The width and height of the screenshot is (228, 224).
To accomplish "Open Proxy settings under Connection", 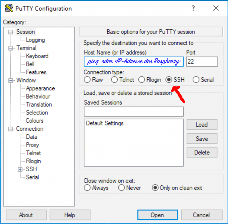I will click(x=32, y=145).
